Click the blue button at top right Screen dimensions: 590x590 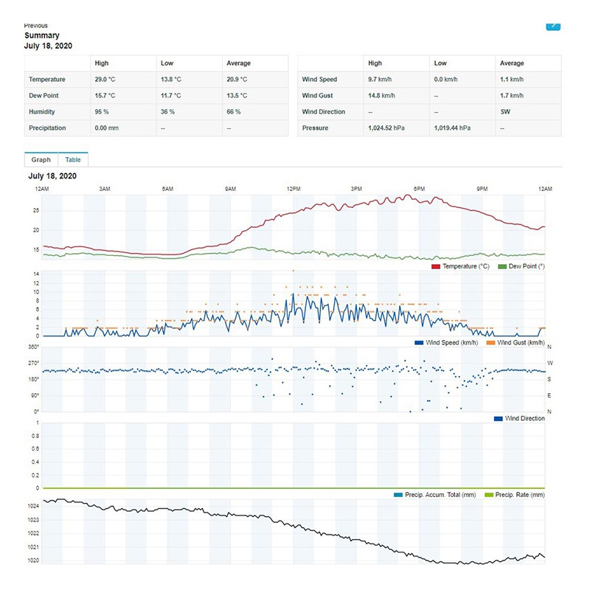pos(553,26)
